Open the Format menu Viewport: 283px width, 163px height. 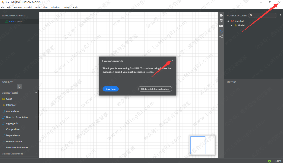18,8
